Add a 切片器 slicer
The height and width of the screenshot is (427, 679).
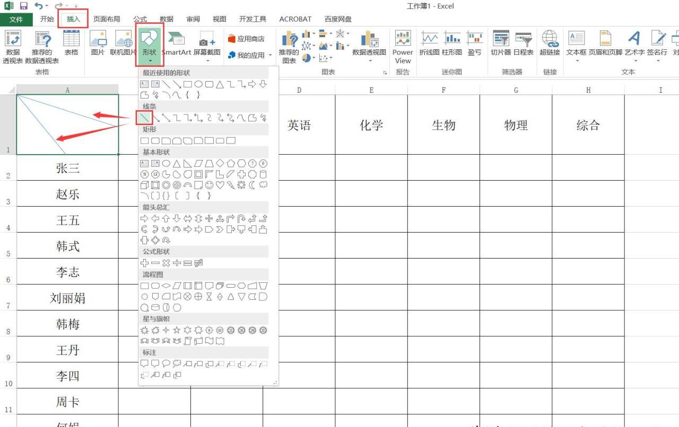(501, 44)
